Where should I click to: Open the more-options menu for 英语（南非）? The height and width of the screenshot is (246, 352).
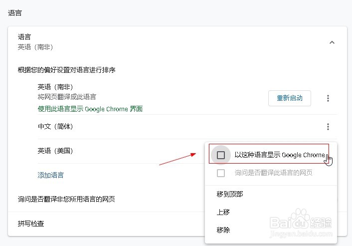pyautogui.click(x=328, y=98)
